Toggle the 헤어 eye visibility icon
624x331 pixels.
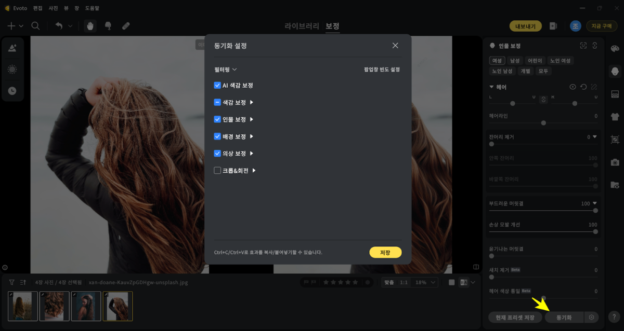(x=573, y=87)
